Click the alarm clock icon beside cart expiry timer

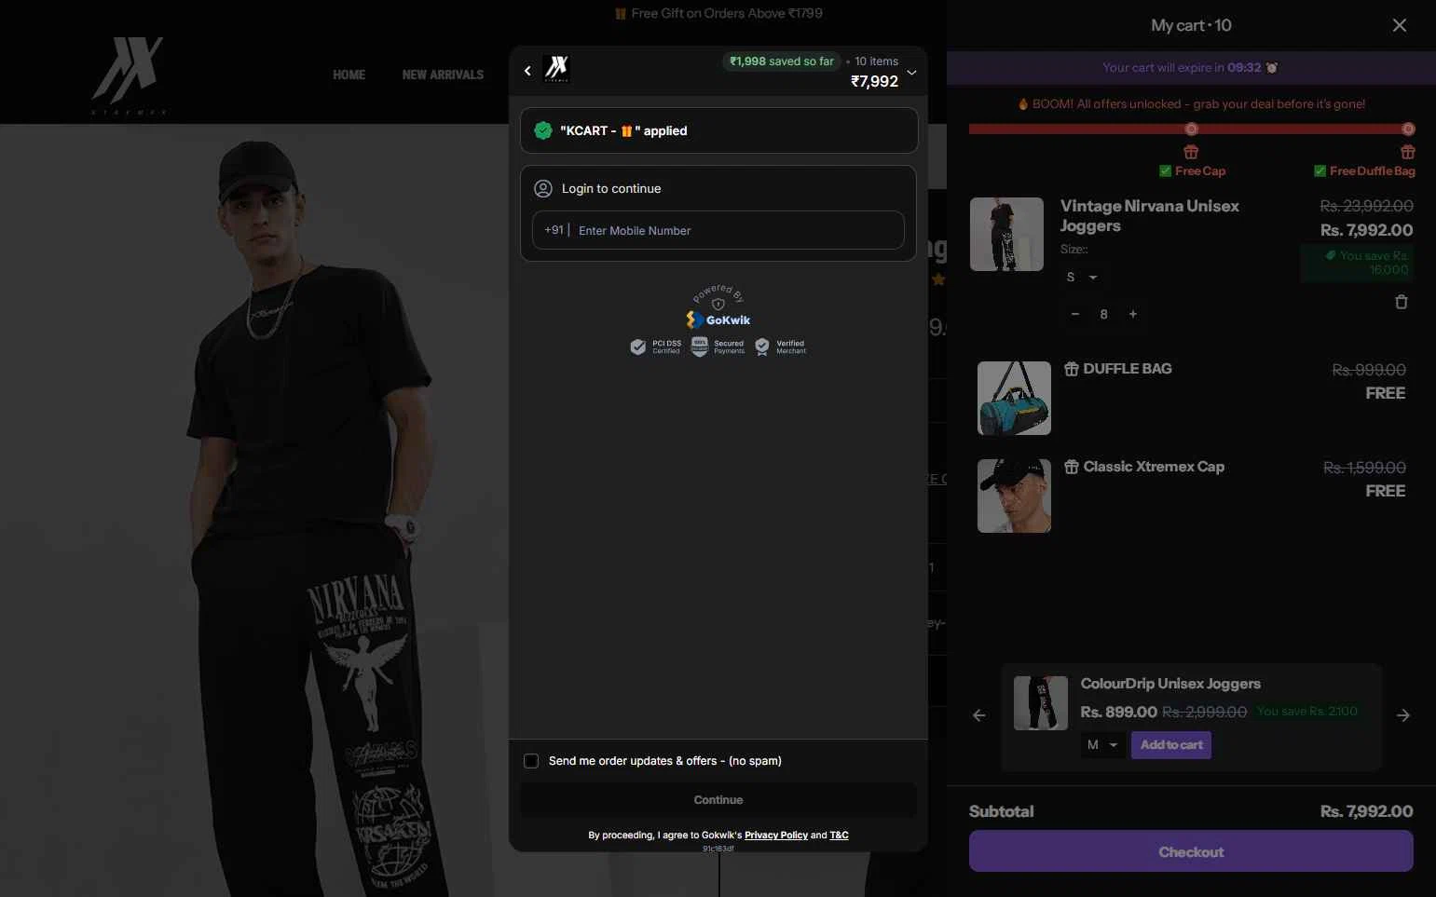tap(1272, 67)
